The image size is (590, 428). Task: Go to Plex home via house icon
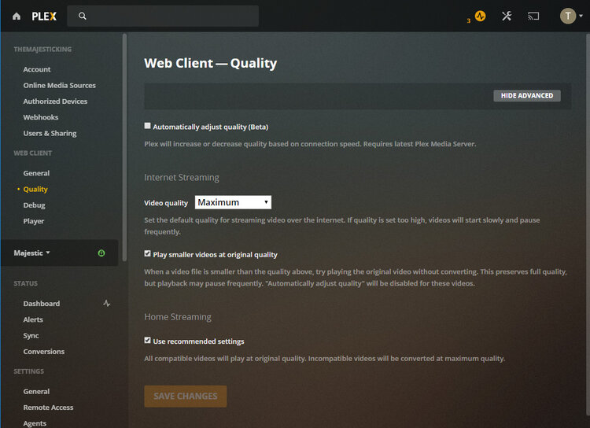[x=17, y=17]
